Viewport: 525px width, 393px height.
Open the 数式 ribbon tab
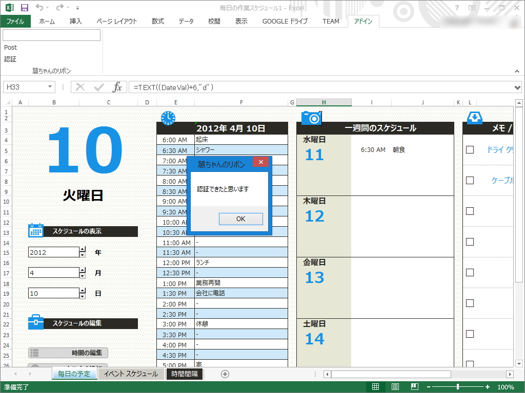(x=158, y=21)
